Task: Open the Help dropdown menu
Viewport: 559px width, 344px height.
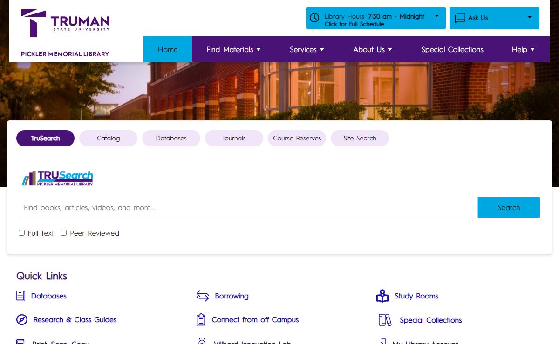Action: pos(523,49)
